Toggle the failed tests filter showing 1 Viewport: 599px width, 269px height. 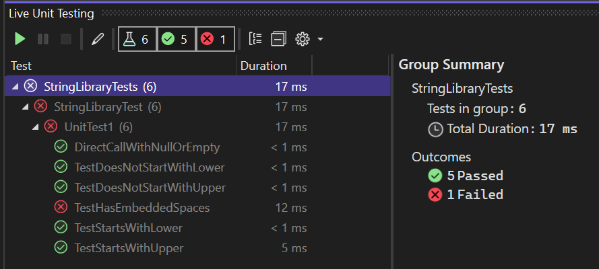(x=216, y=39)
